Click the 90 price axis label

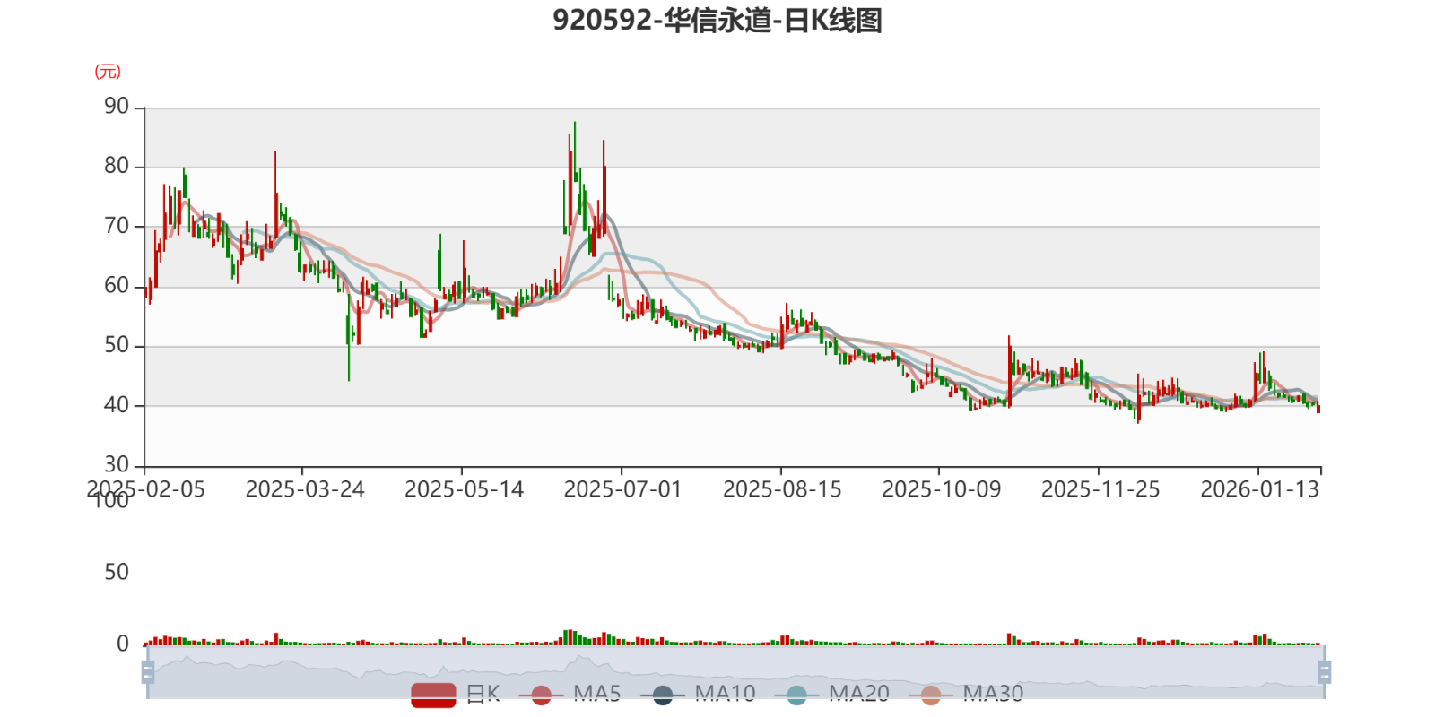[117, 107]
